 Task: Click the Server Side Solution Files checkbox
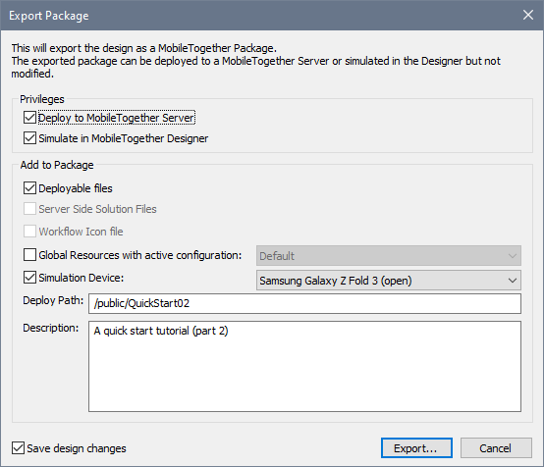point(29,209)
